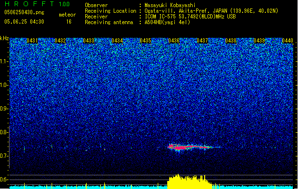298x189 pixels.
Task: Click the HROFFT 1.0.0 title text
Action: coord(37,4)
